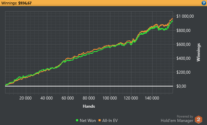
Task: Click the Hold'em Manager 2 hexagon logo
Action: coord(198,120)
